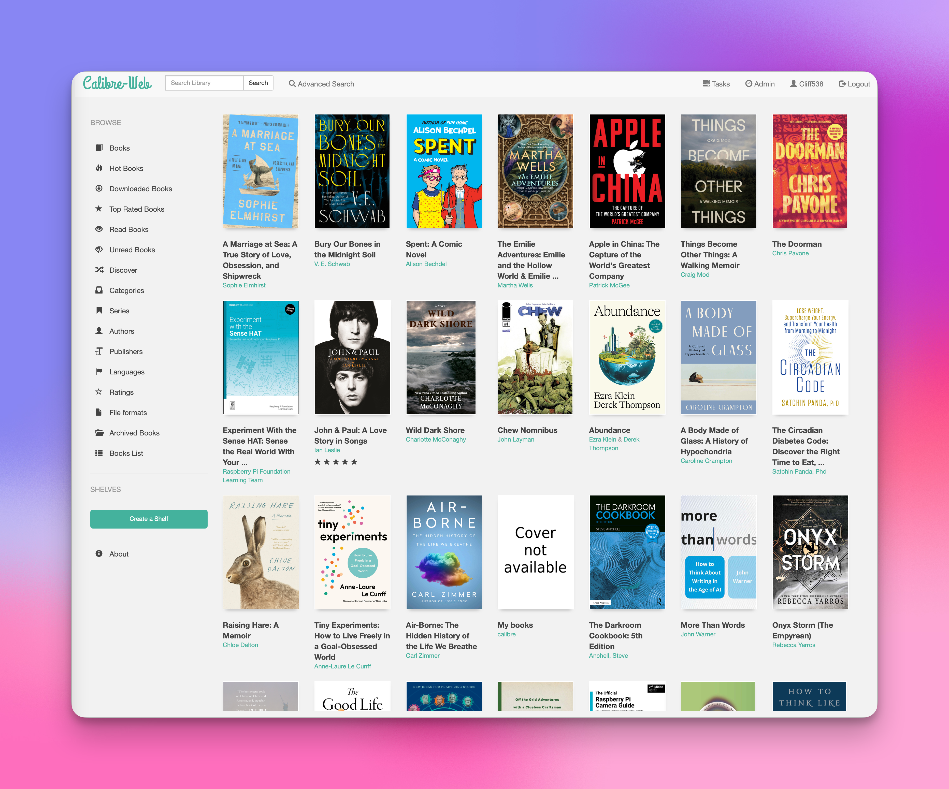
Task: Open author link Derek Thompson
Action: pyautogui.click(x=614, y=444)
